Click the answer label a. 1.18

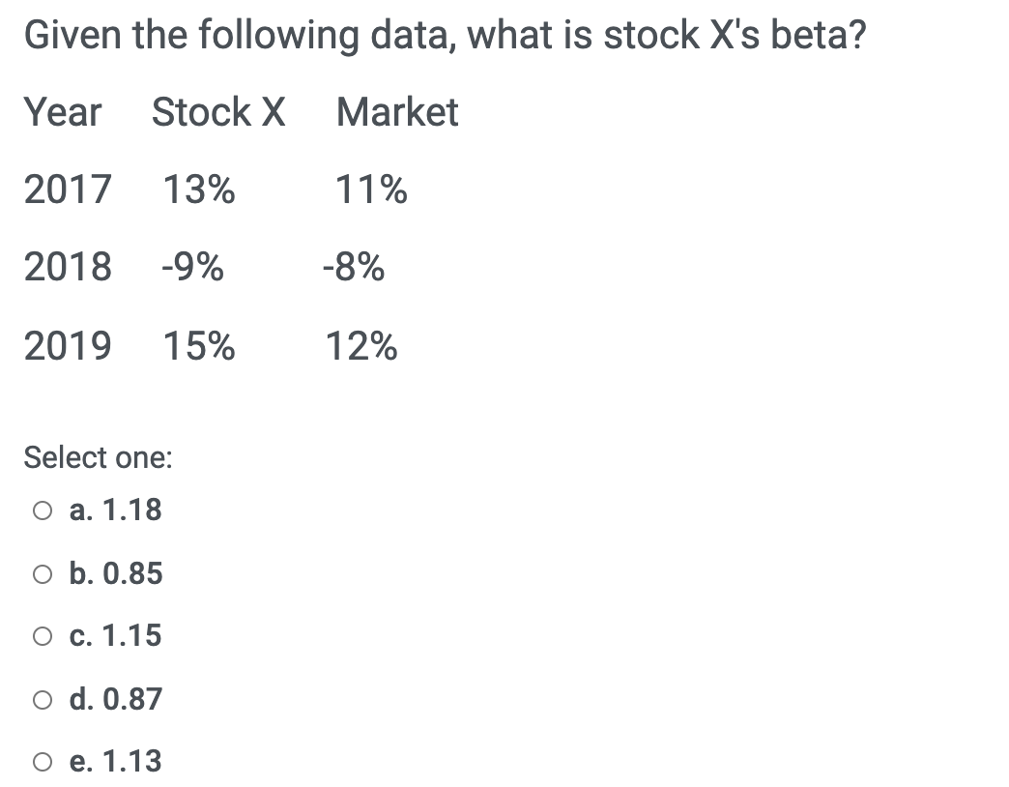point(113,510)
